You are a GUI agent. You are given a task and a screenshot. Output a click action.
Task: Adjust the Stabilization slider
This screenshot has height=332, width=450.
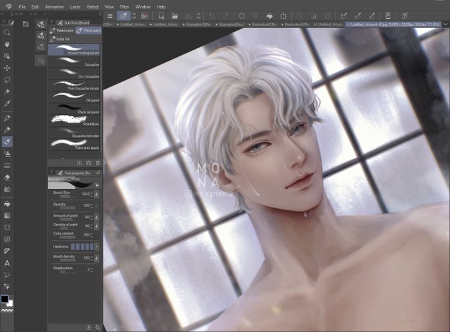67,272
